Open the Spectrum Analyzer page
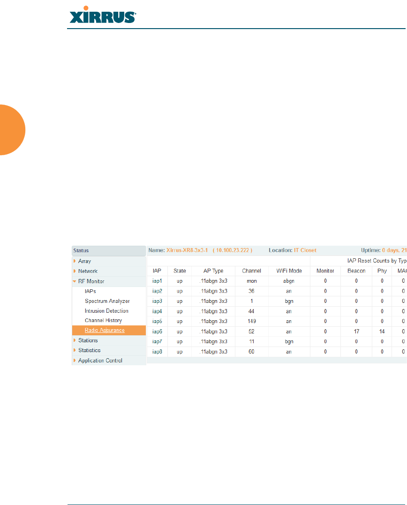The height and width of the screenshot is (505, 407). (x=107, y=301)
